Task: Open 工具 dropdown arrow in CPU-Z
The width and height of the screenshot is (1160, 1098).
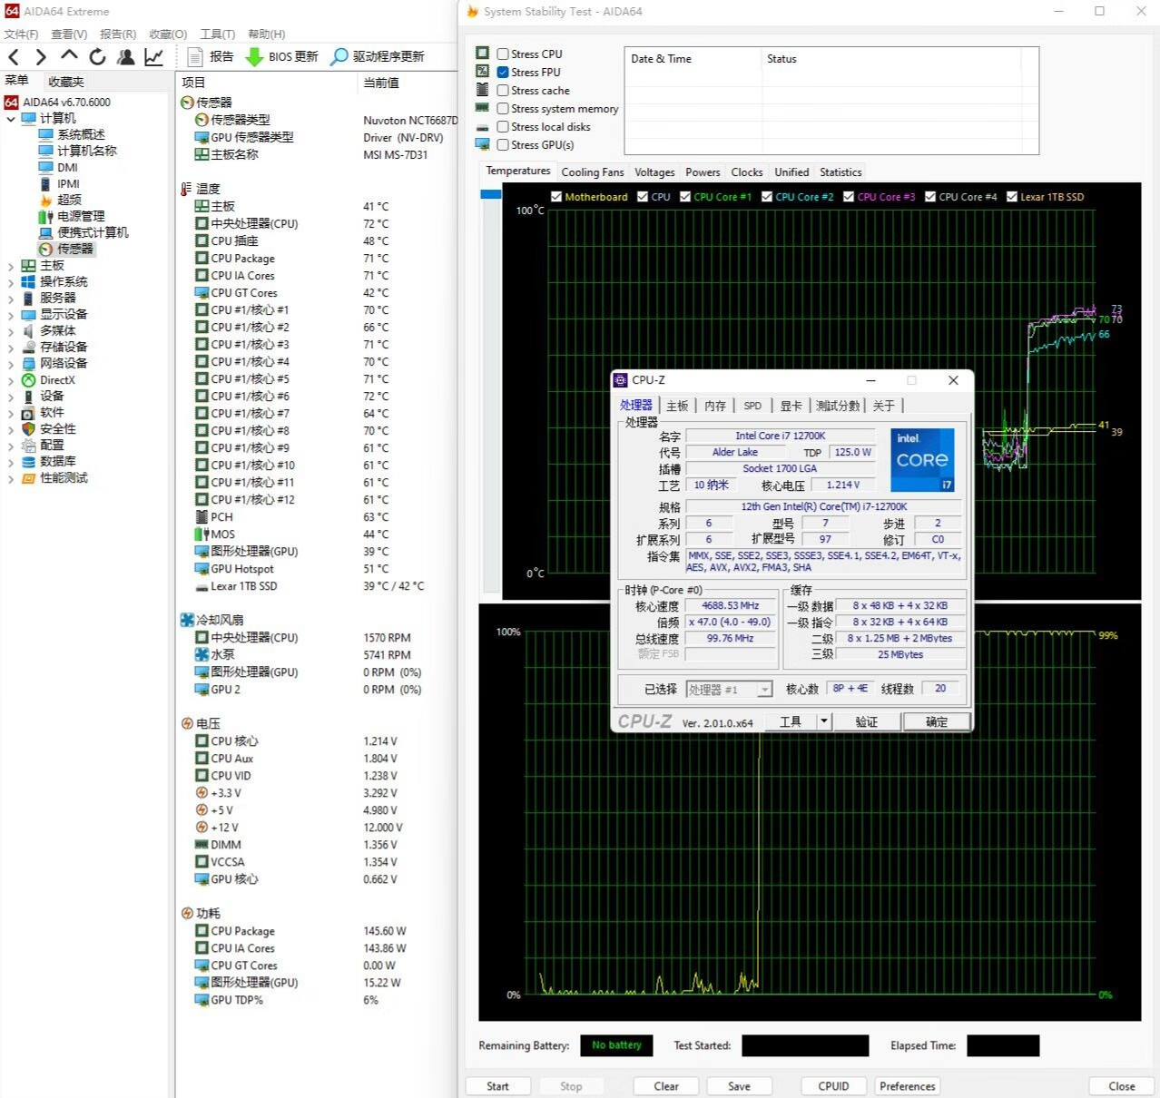Action: click(x=823, y=721)
